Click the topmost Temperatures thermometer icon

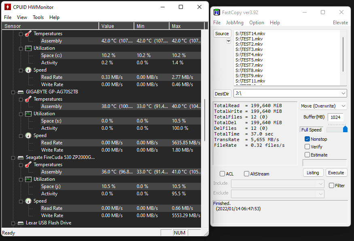click(28, 34)
